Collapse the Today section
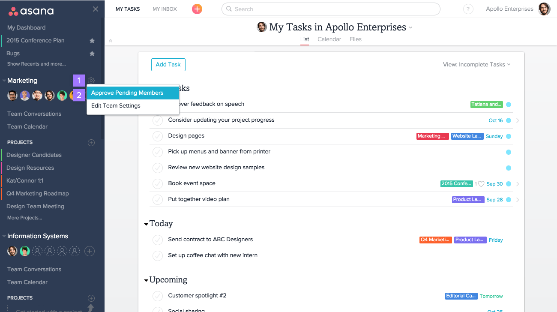 pos(146,224)
